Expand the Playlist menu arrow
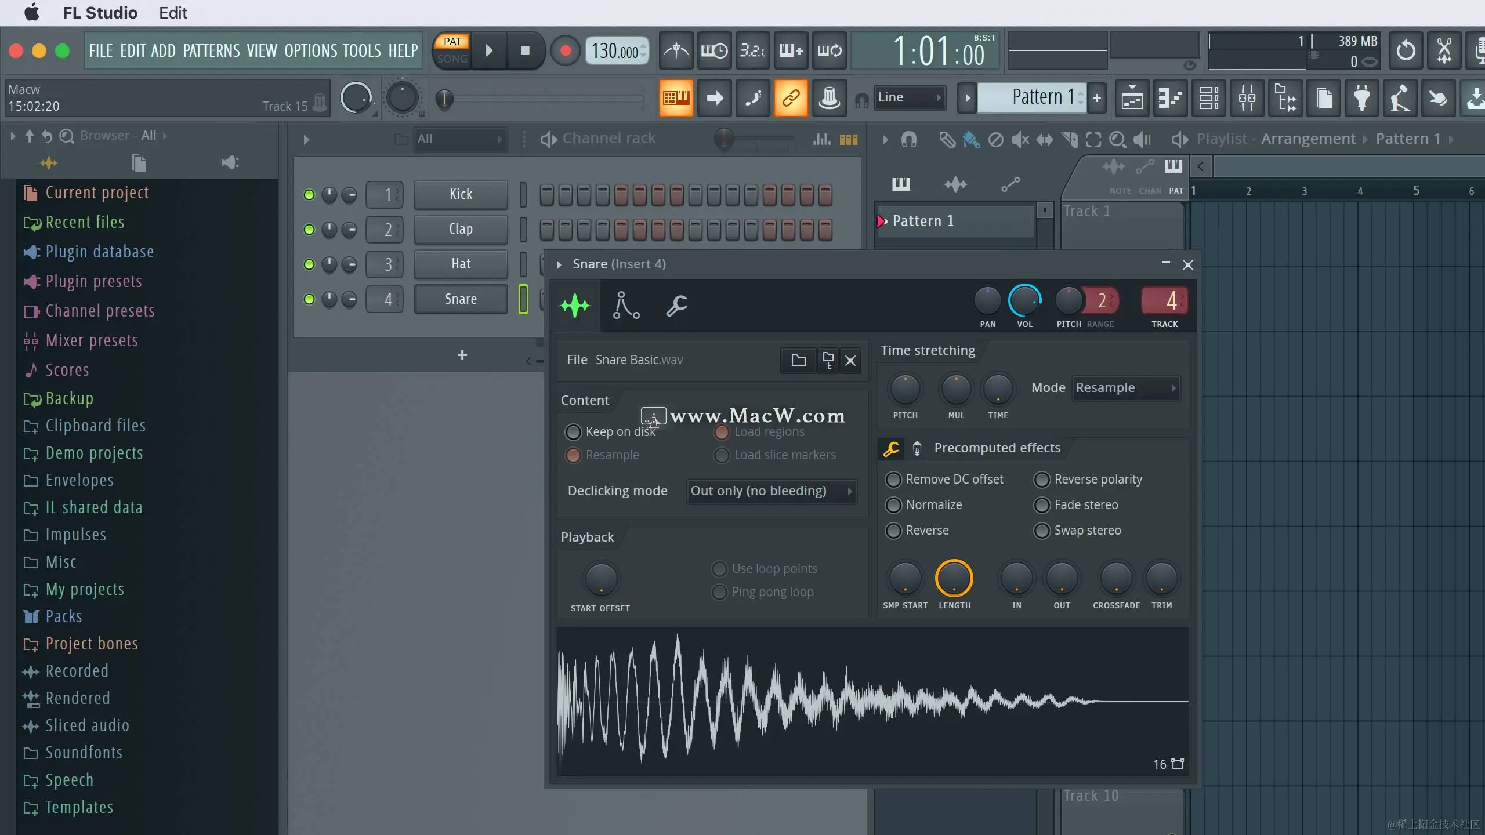This screenshot has height=835, width=1485. 885,139
